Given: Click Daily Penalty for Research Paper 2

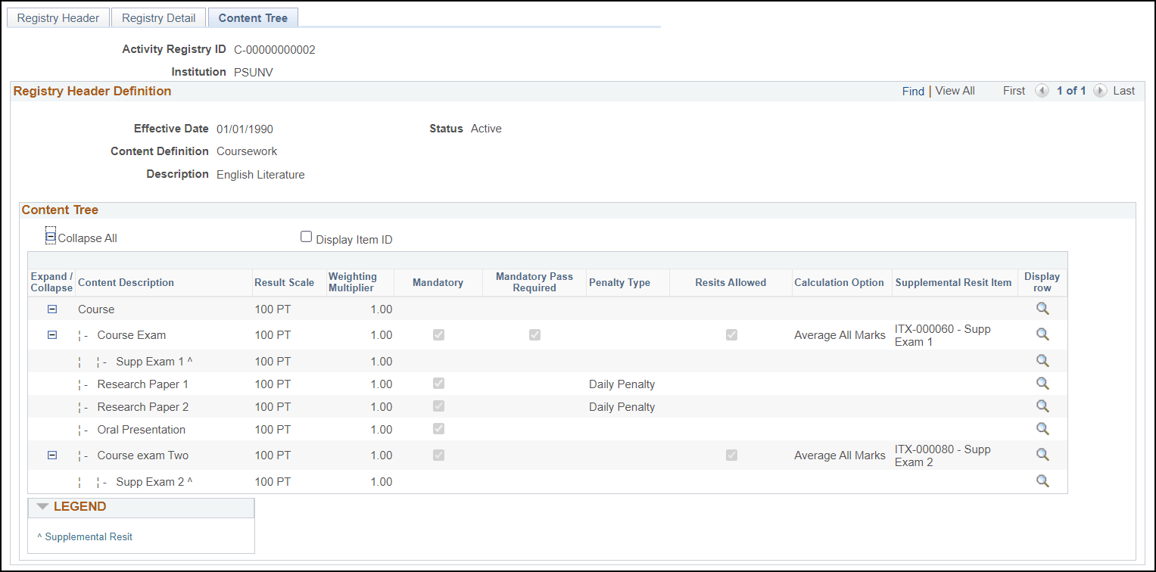Looking at the screenshot, I should (622, 407).
